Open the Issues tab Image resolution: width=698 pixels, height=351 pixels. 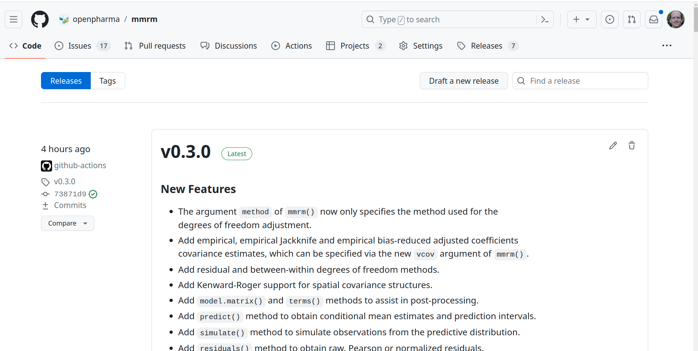coord(79,46)
